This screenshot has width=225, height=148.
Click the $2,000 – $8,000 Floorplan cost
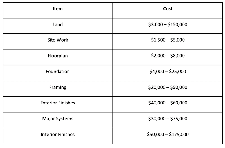(168, 56)
